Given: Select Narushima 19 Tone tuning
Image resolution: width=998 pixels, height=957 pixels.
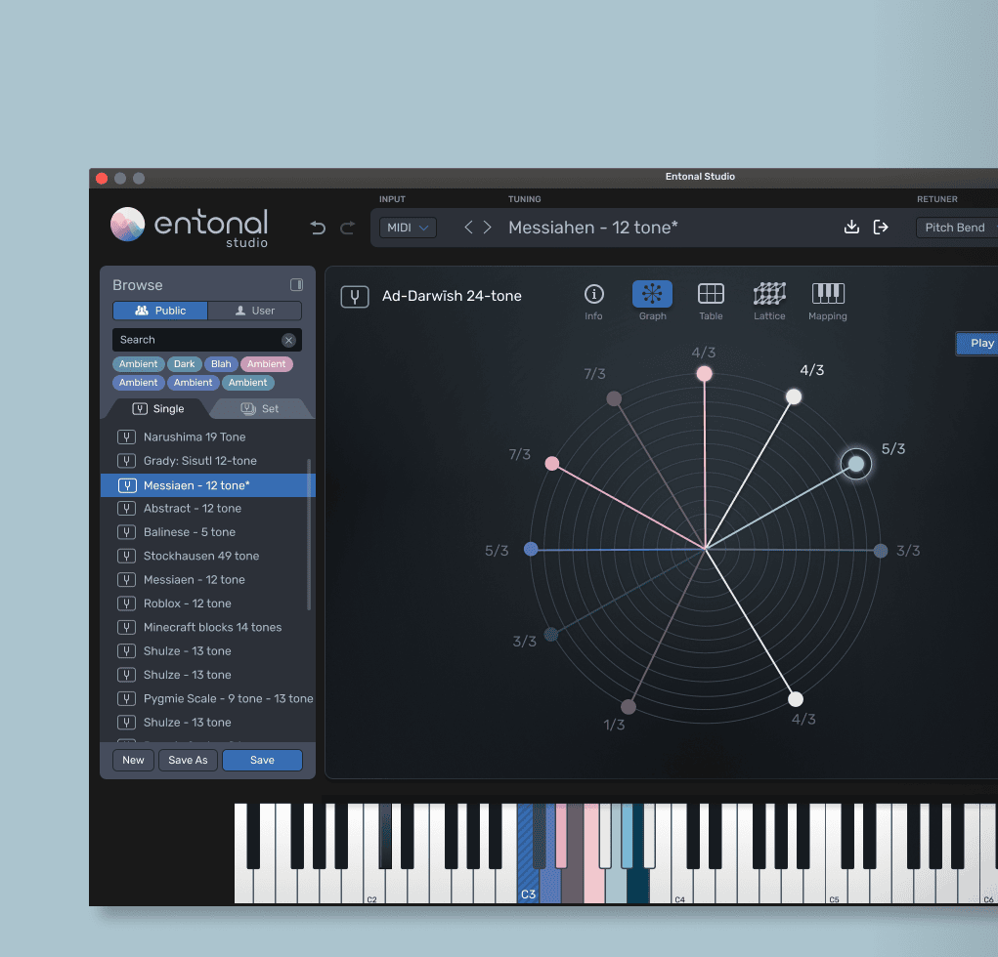Looking at the screenshot, I should coord(207,437).
